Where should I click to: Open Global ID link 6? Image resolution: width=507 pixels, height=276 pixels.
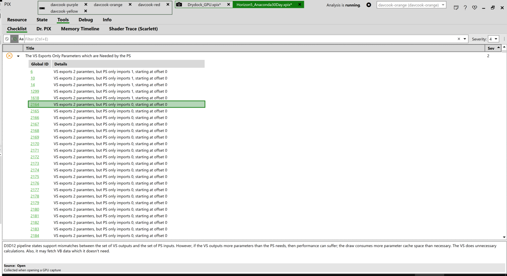point(32,72)
